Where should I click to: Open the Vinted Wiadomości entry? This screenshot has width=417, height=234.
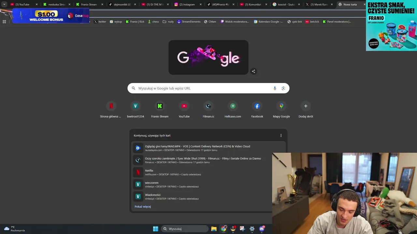208,196
